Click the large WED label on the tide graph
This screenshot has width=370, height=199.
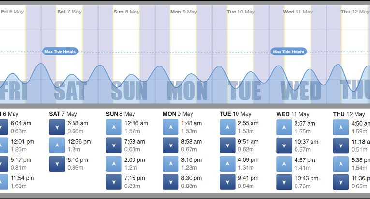(x=301, y=91)
